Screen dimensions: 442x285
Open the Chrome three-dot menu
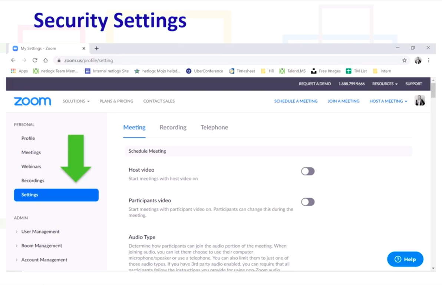click(429, 60)
